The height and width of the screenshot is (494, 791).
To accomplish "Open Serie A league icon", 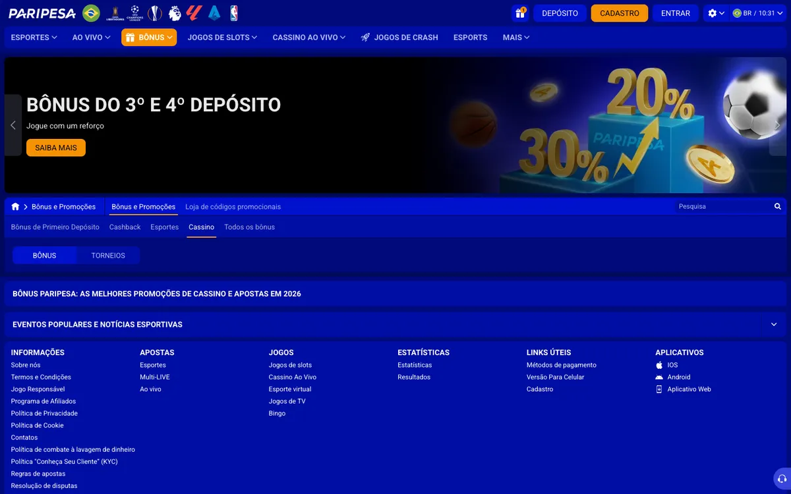I will (x=214, y=13).
